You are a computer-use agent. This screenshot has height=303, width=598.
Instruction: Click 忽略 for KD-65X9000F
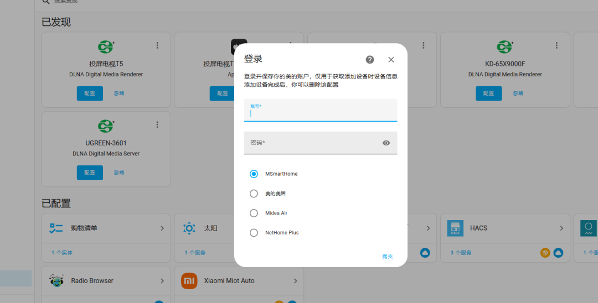(x=518, y=93)
